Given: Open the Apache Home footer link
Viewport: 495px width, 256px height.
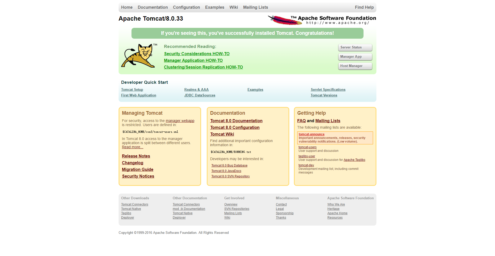Looking at the screenshot, I should click(x=337, y=213).
